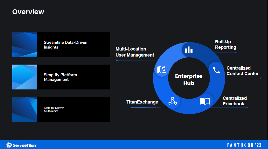Click the phone contact center icon
268x149 pixels.
216,70
